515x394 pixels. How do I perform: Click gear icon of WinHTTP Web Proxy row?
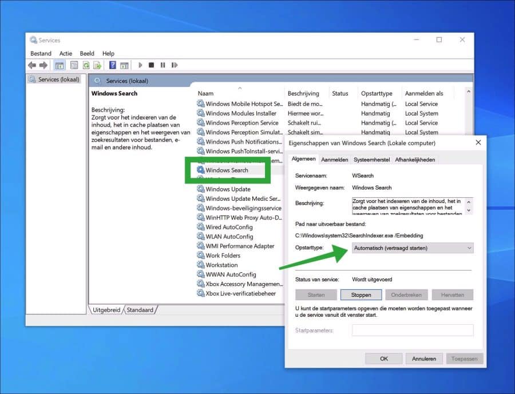click(201, 217)
